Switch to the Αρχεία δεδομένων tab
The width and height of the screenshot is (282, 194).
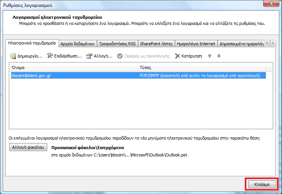78,44
